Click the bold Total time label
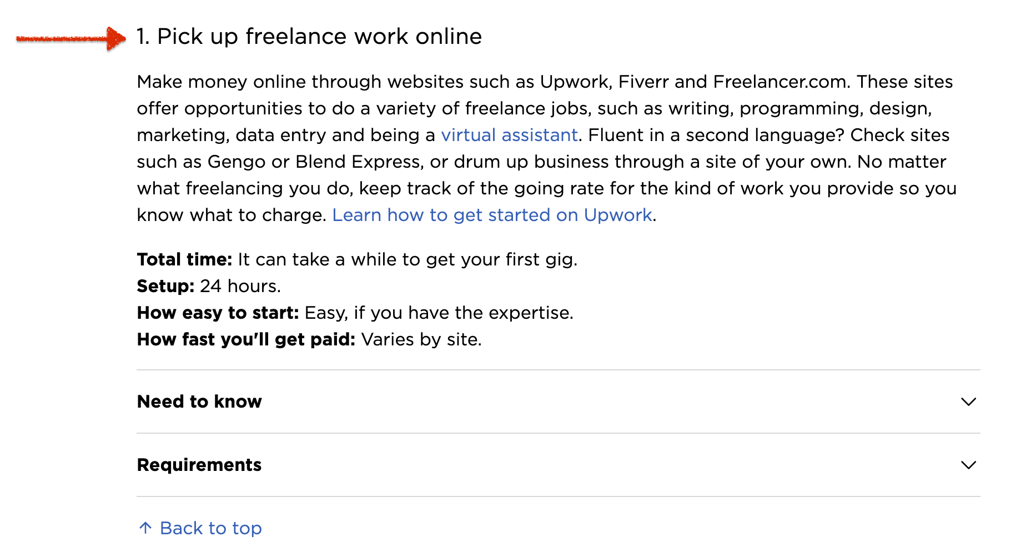The image size is (1026, 552). (x=184, y=259)
